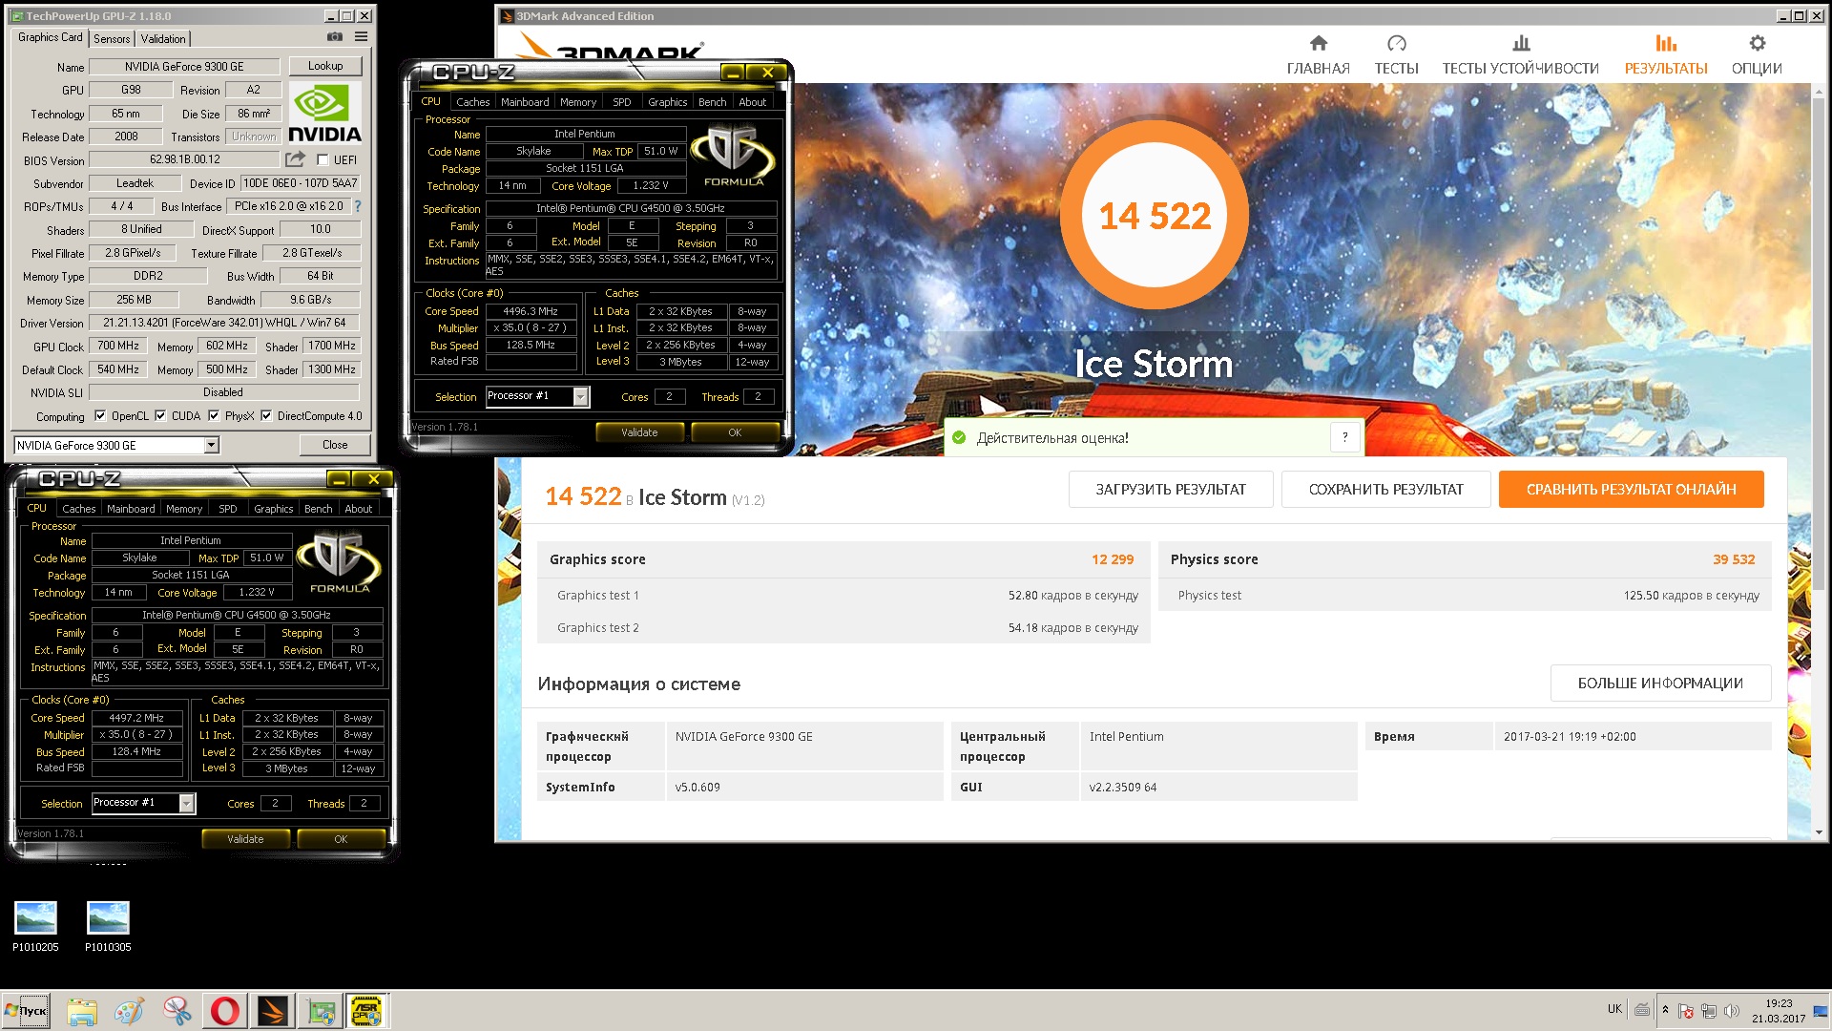This screenshot has width=1832, height=1031.
Task: Click the Physics score value 39 532
Action: pos(1734,559)
